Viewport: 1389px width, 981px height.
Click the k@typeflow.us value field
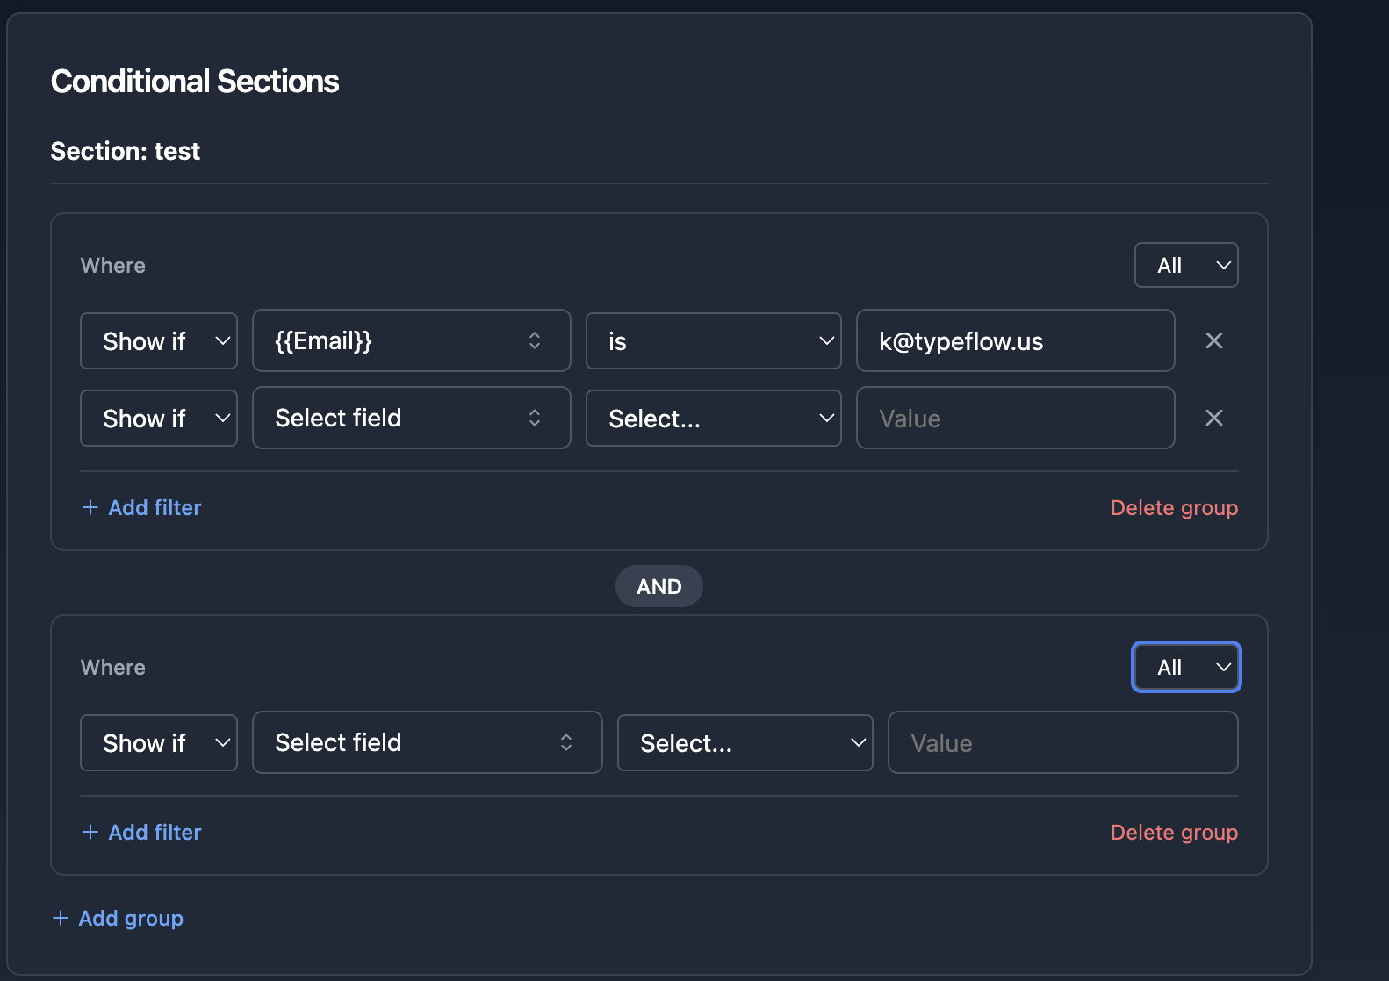tap(1015, 340)
